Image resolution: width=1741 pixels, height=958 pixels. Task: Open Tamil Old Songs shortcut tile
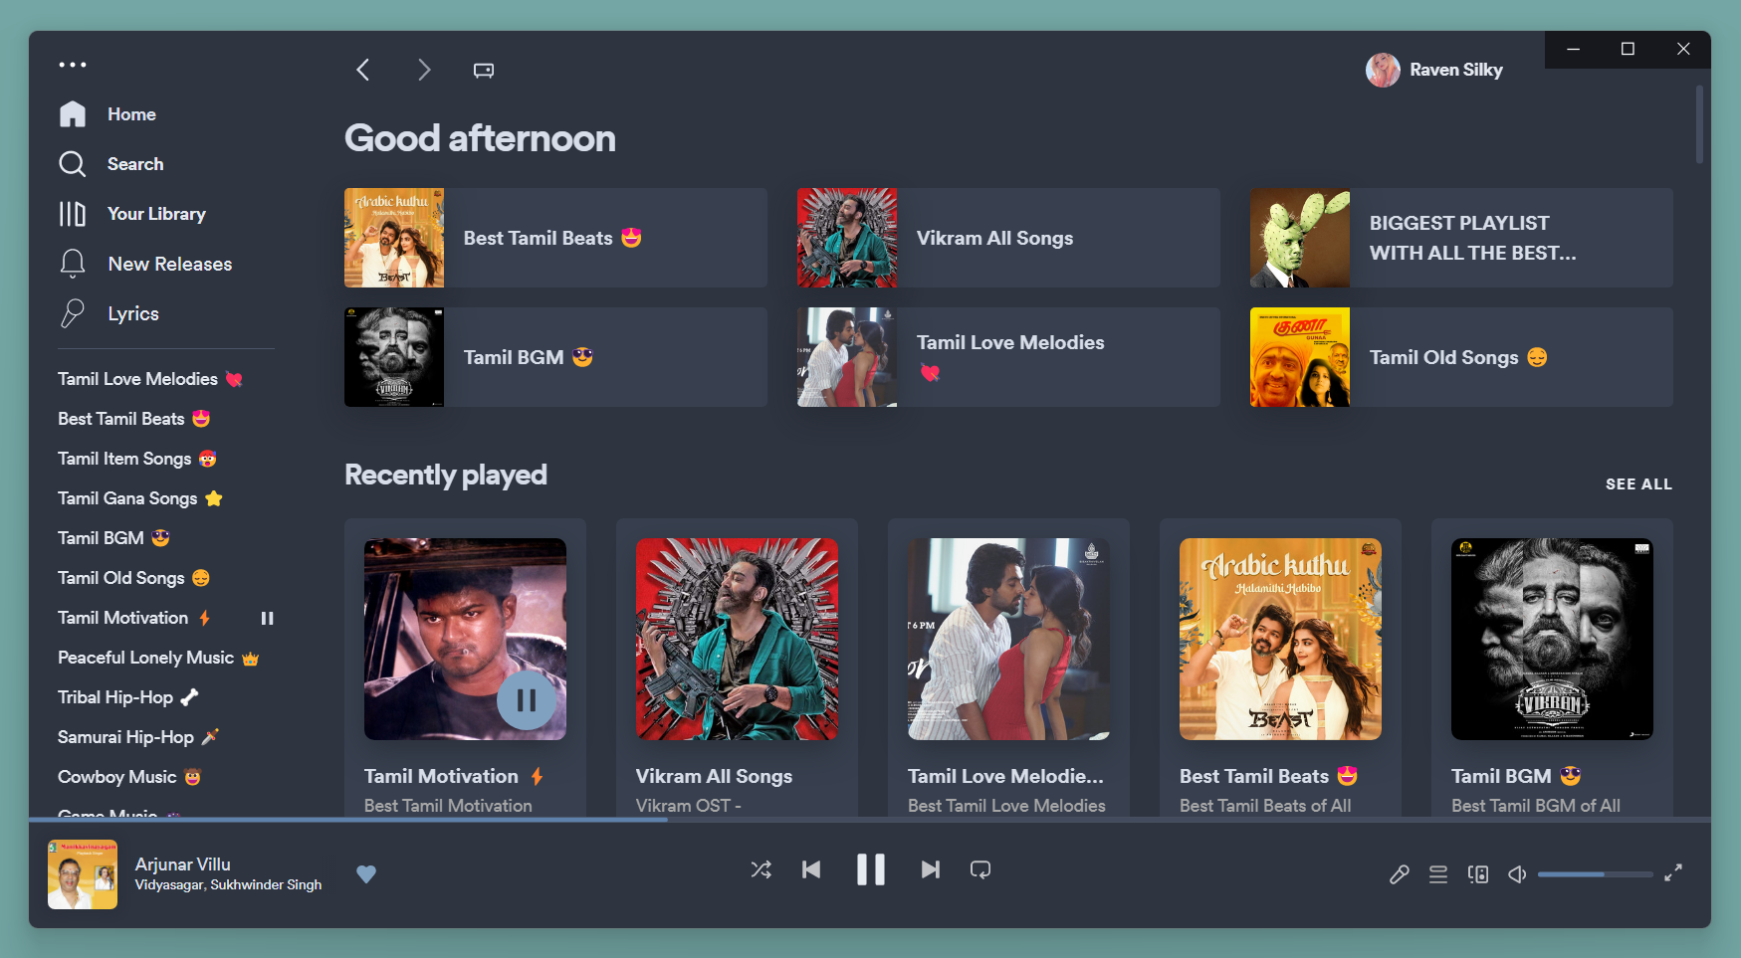pyautogui.click(x=1461, y=357)
